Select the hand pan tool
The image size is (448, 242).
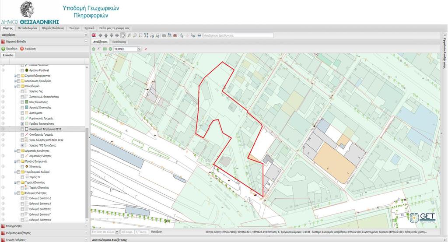[x=123, y=35]
